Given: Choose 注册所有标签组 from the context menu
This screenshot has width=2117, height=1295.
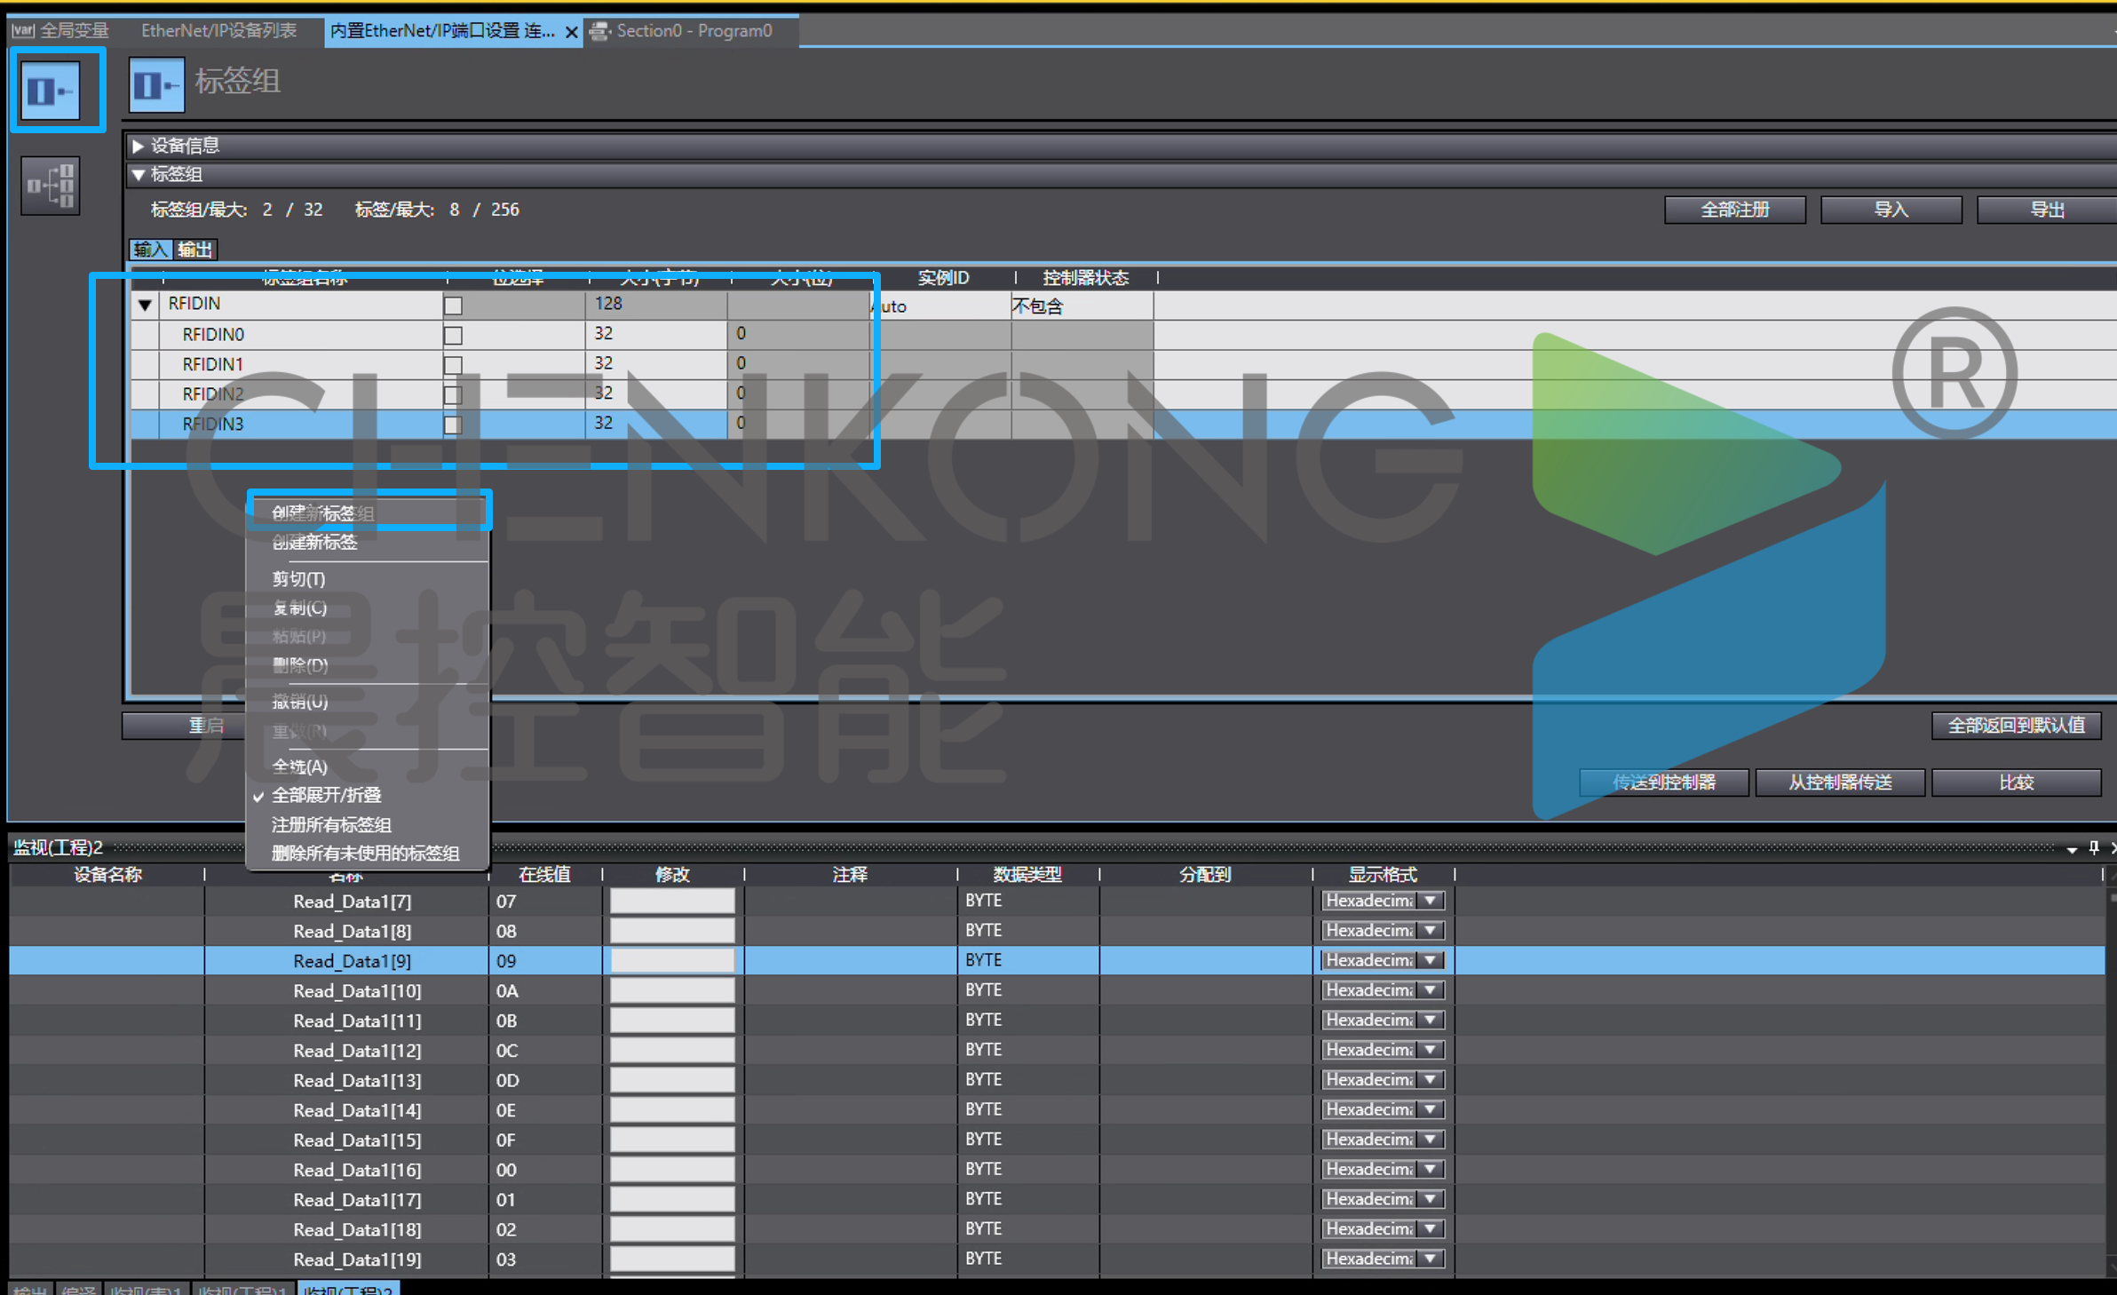Looking at the screenshot, I should pos(369,825).
